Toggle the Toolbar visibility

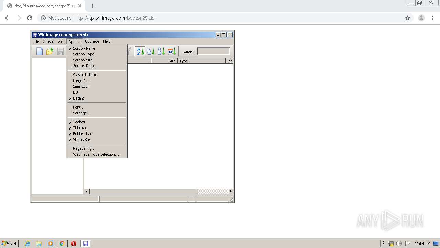tap(97, 122)
